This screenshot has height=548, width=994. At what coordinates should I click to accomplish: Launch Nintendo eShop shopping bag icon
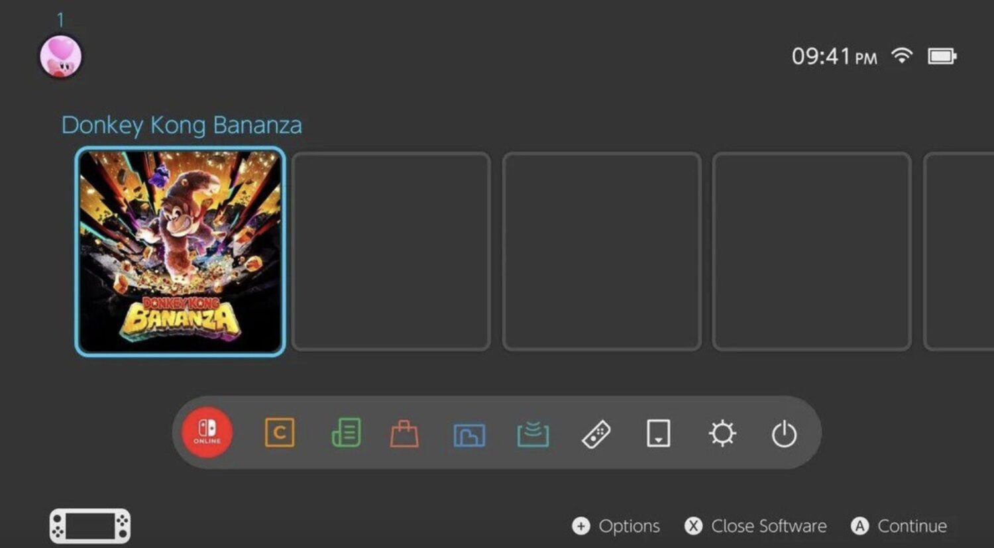(404, 434)
